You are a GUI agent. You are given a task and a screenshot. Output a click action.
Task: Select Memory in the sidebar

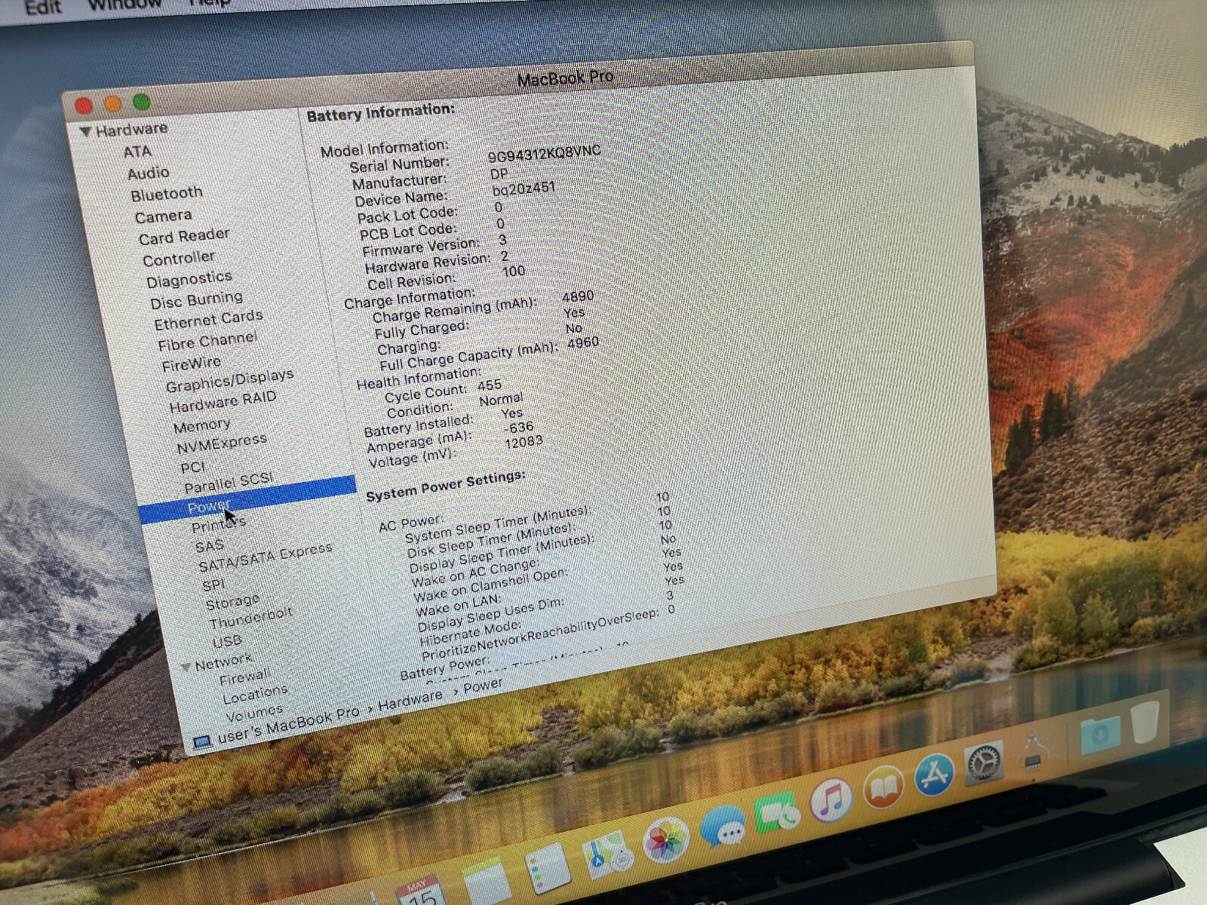[201, 426]
